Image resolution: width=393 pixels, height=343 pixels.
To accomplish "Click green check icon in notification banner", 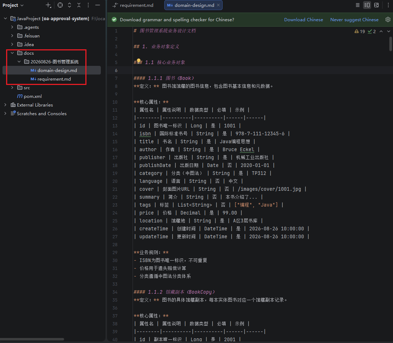I will click(x=114, y=19).
